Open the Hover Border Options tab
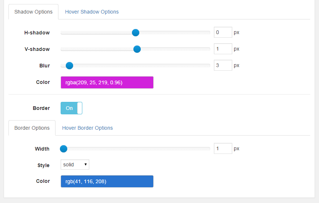 [x=87, y=128]
